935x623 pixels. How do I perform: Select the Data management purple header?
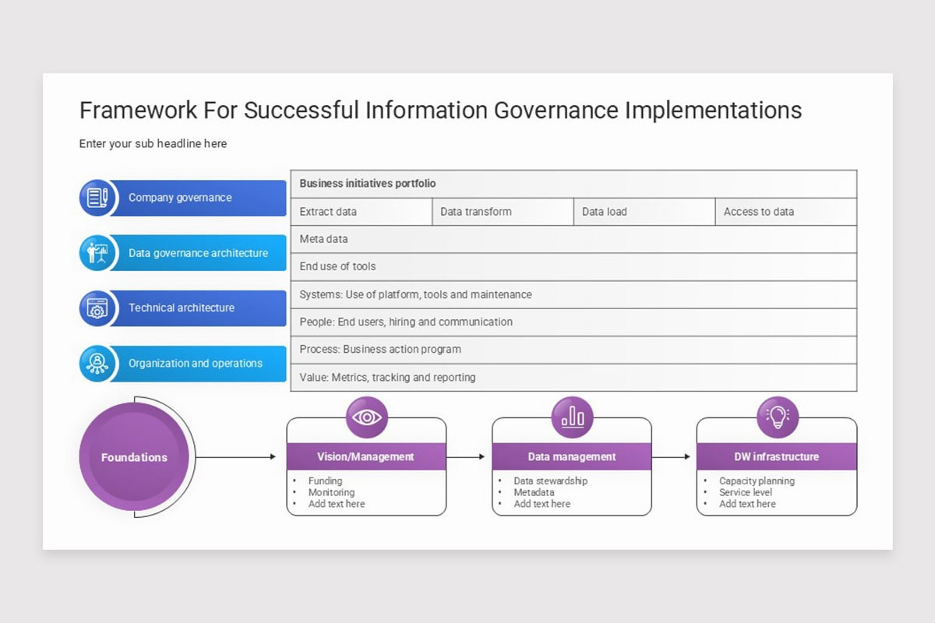pyautogui.click(x=572, y=456)
